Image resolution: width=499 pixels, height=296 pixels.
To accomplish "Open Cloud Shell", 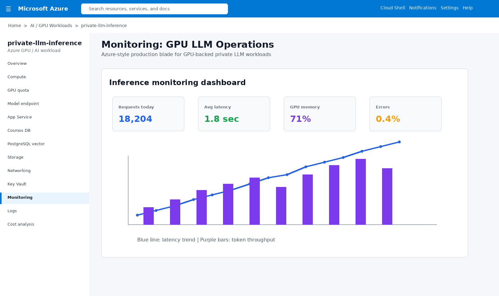I will pyautogui.click(x=393, y=8).
